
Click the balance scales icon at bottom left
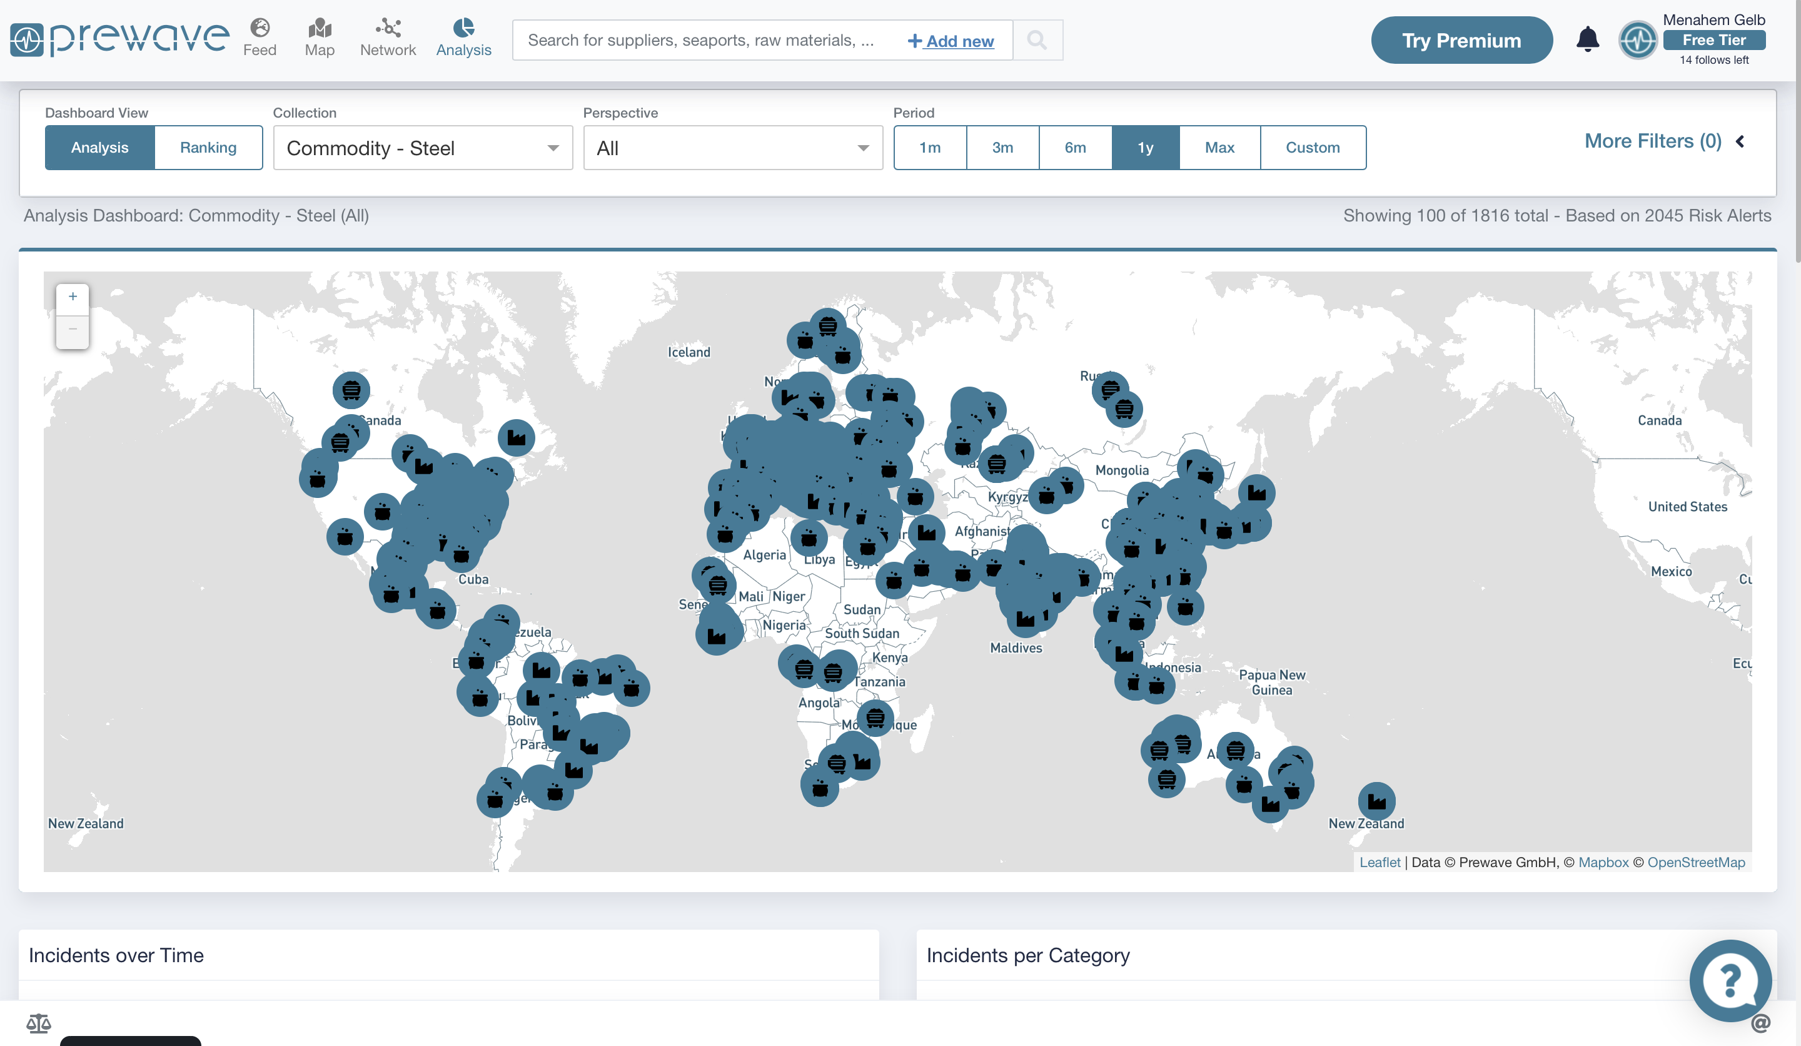tap(39, 1023)
